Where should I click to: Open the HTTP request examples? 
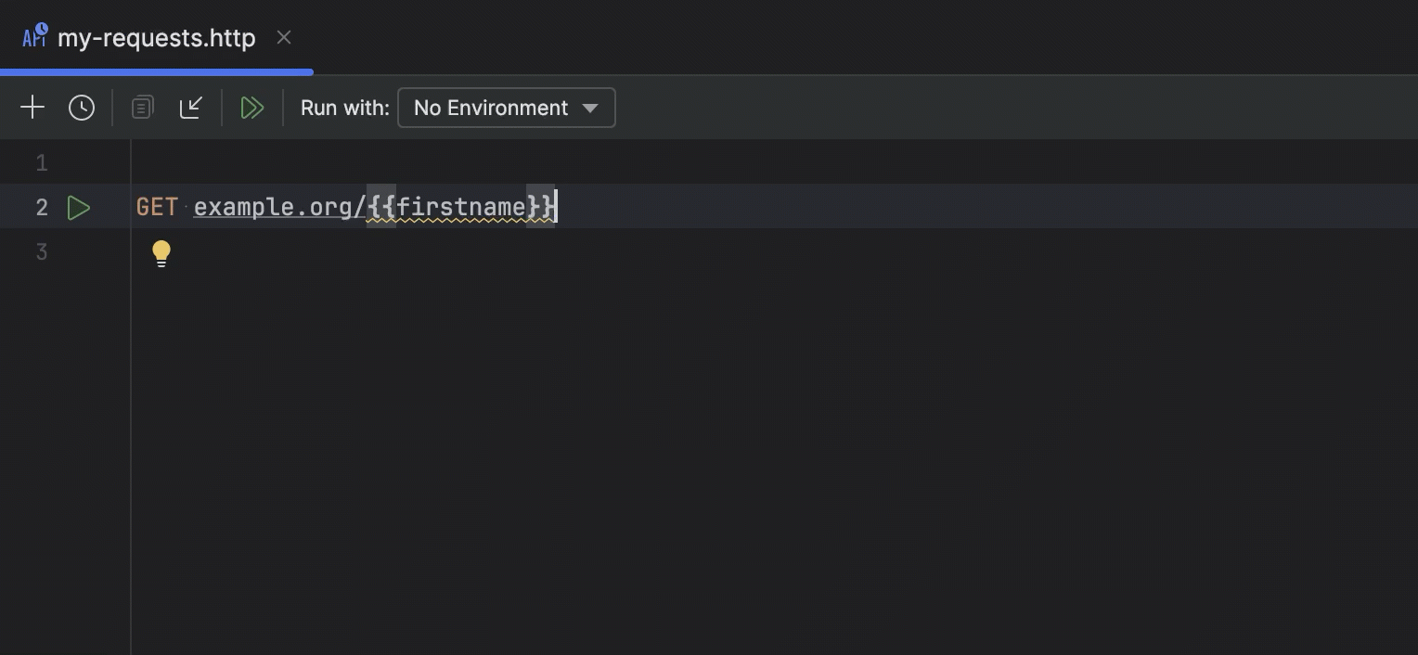click(142, 107)
